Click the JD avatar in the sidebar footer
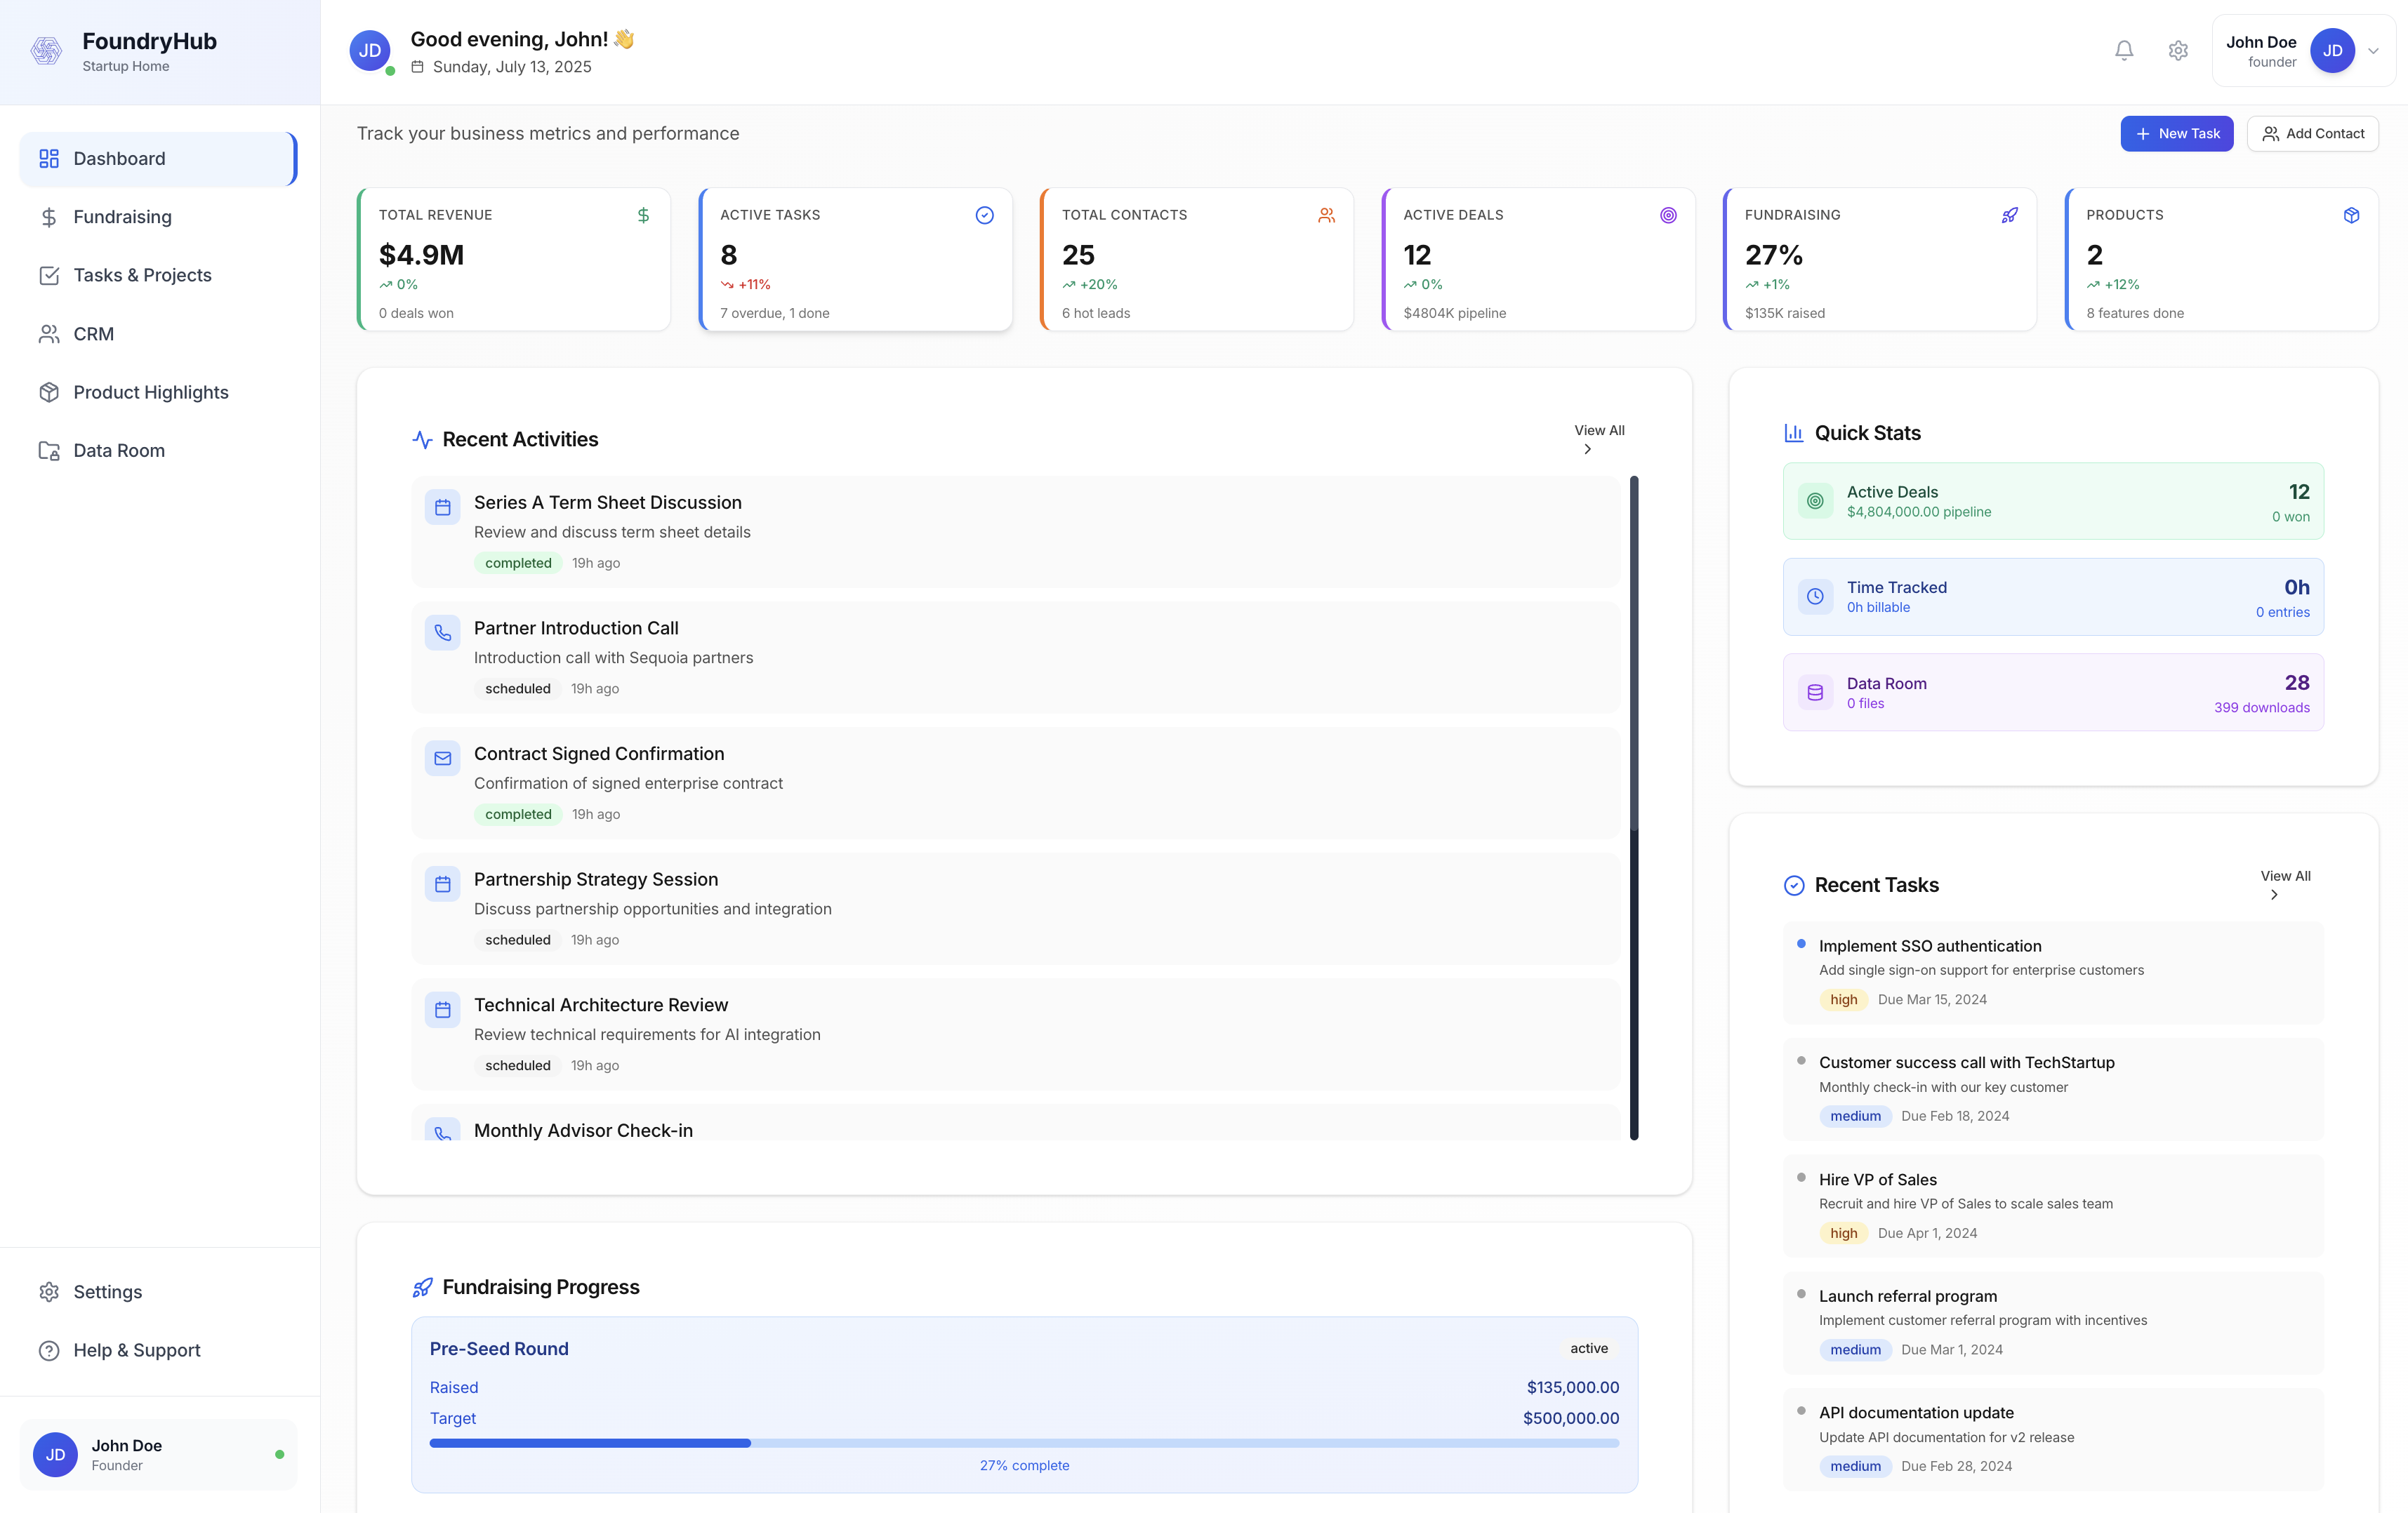The width and height of the screenshot is (2408, 1513). 55,1454
